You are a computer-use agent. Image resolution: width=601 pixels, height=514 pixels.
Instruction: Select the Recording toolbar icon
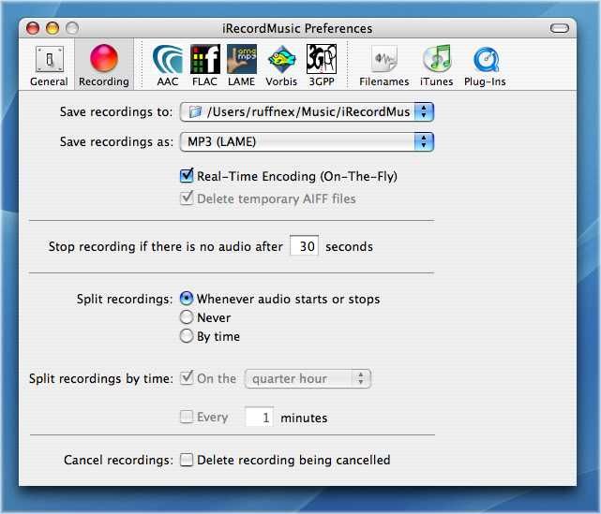104,65
